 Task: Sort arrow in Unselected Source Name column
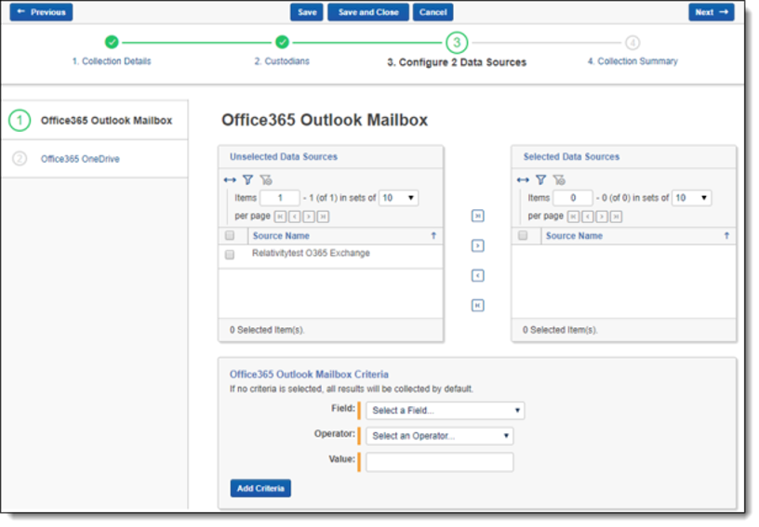point(433,236)
